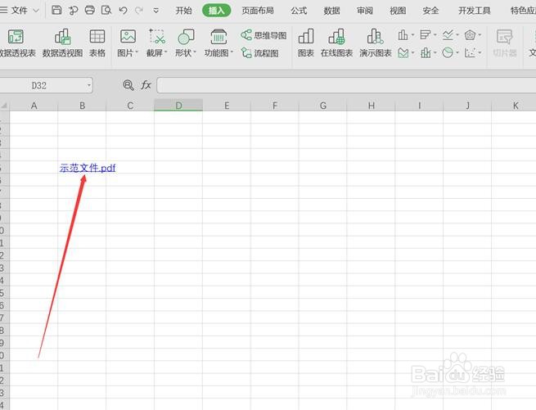Click the Print icon in quick access toolbar

click(x=90, y=11)
